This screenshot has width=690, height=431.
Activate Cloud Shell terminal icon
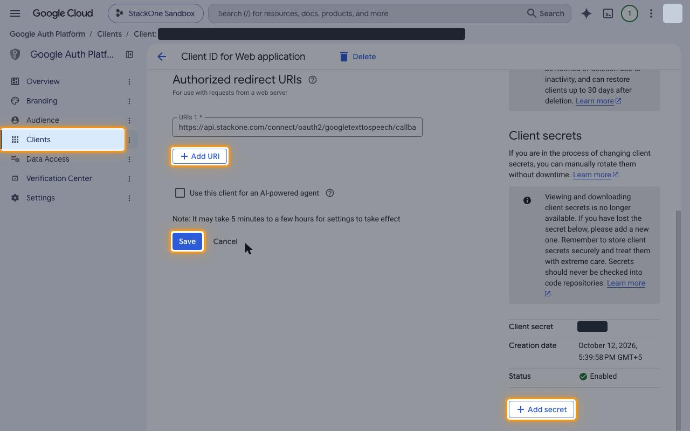pyautogui.click(x=608, y=13)
